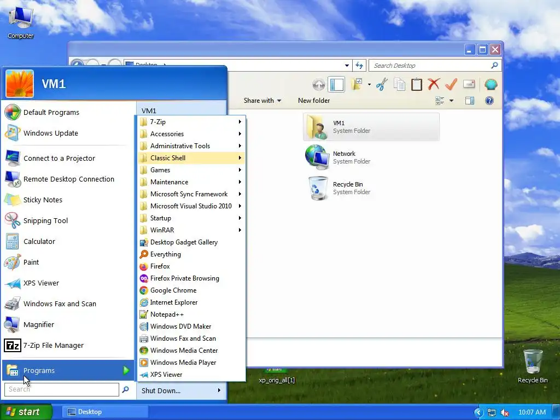Launch Magnifier
Viewport: 560px width, 420px height.
(x=68, y=325)
